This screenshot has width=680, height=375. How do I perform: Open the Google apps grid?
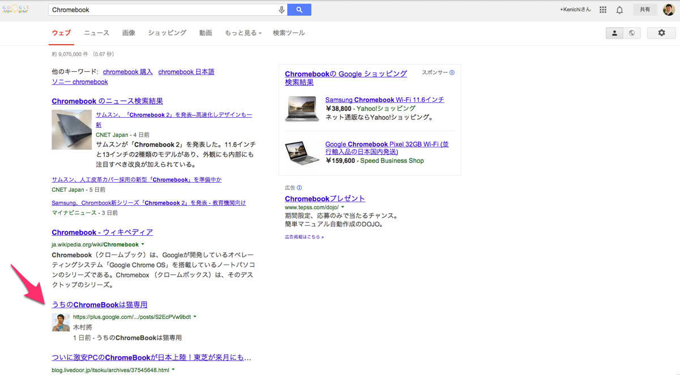(x=603, y=10)
